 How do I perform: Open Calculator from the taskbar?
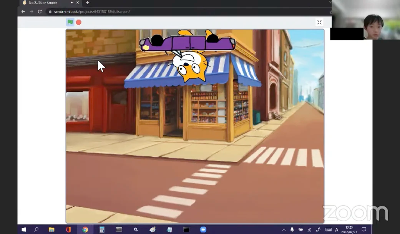coord(102,229)
